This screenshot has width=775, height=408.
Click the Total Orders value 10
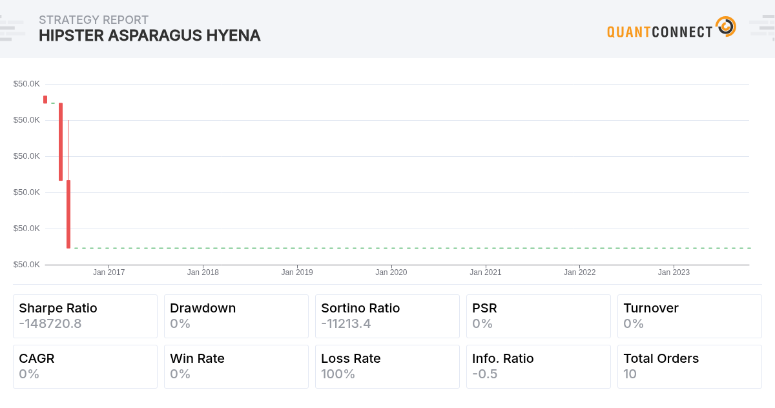pos(630,374)
